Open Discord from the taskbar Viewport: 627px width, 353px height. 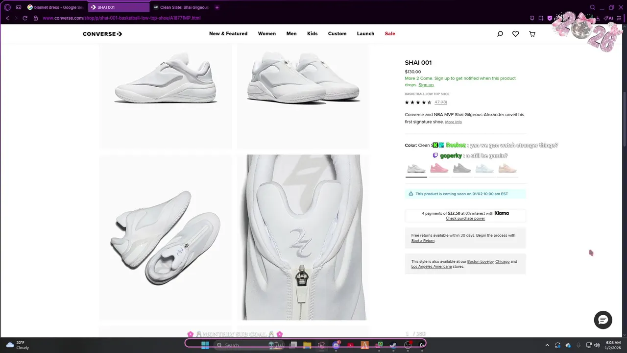[336, 345]
